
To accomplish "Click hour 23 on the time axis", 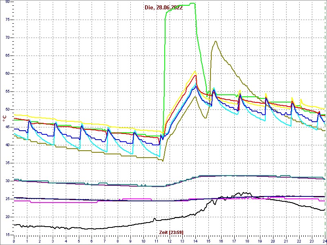I will click(x=312, y=241).
